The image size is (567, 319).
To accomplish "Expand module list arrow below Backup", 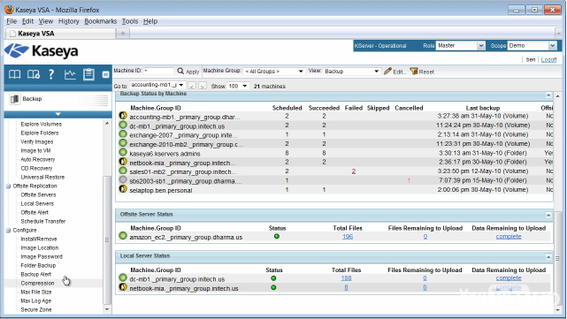I will [57, 114].
